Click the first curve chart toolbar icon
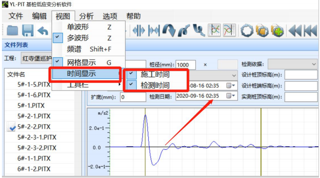This screenshot has height=178, width=320. 214,30
